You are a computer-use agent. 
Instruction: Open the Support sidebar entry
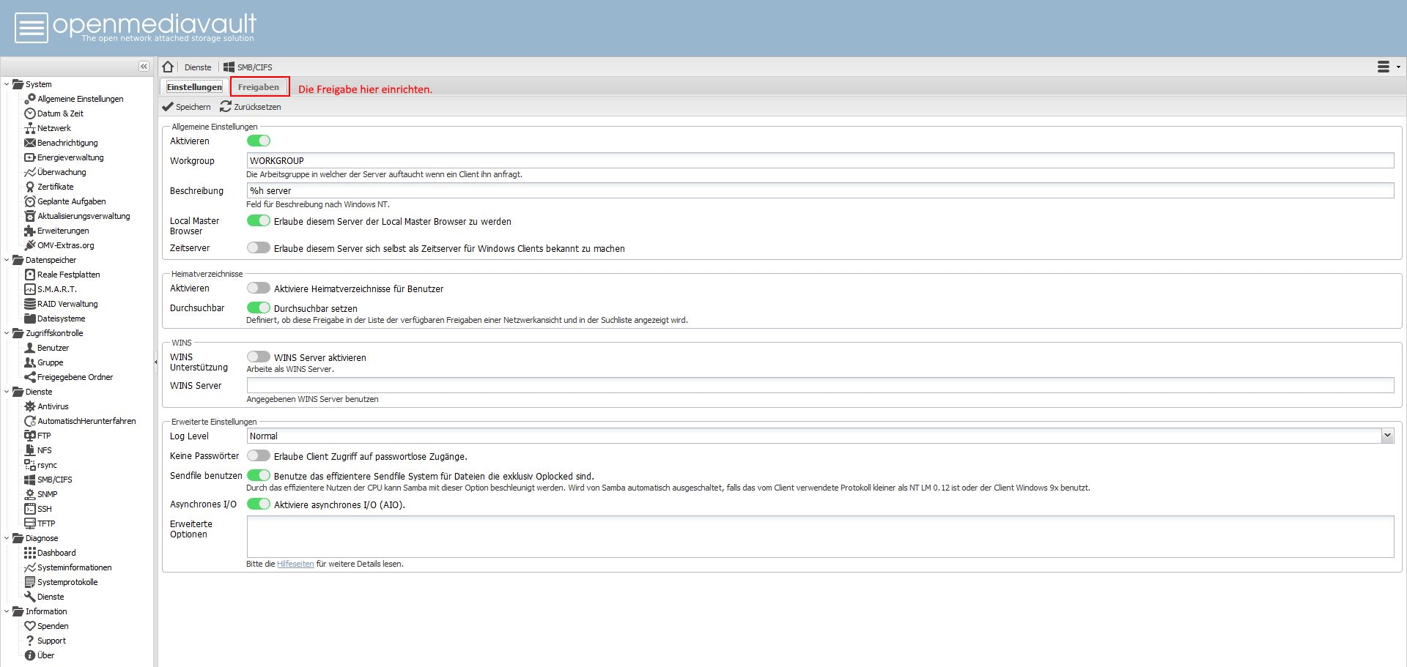[x=51, y=641]
